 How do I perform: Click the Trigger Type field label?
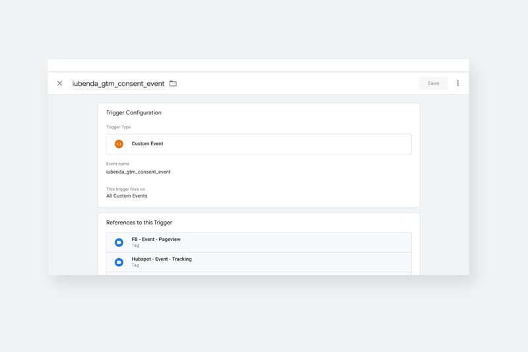pyautogui.click(x=118, y=127)
